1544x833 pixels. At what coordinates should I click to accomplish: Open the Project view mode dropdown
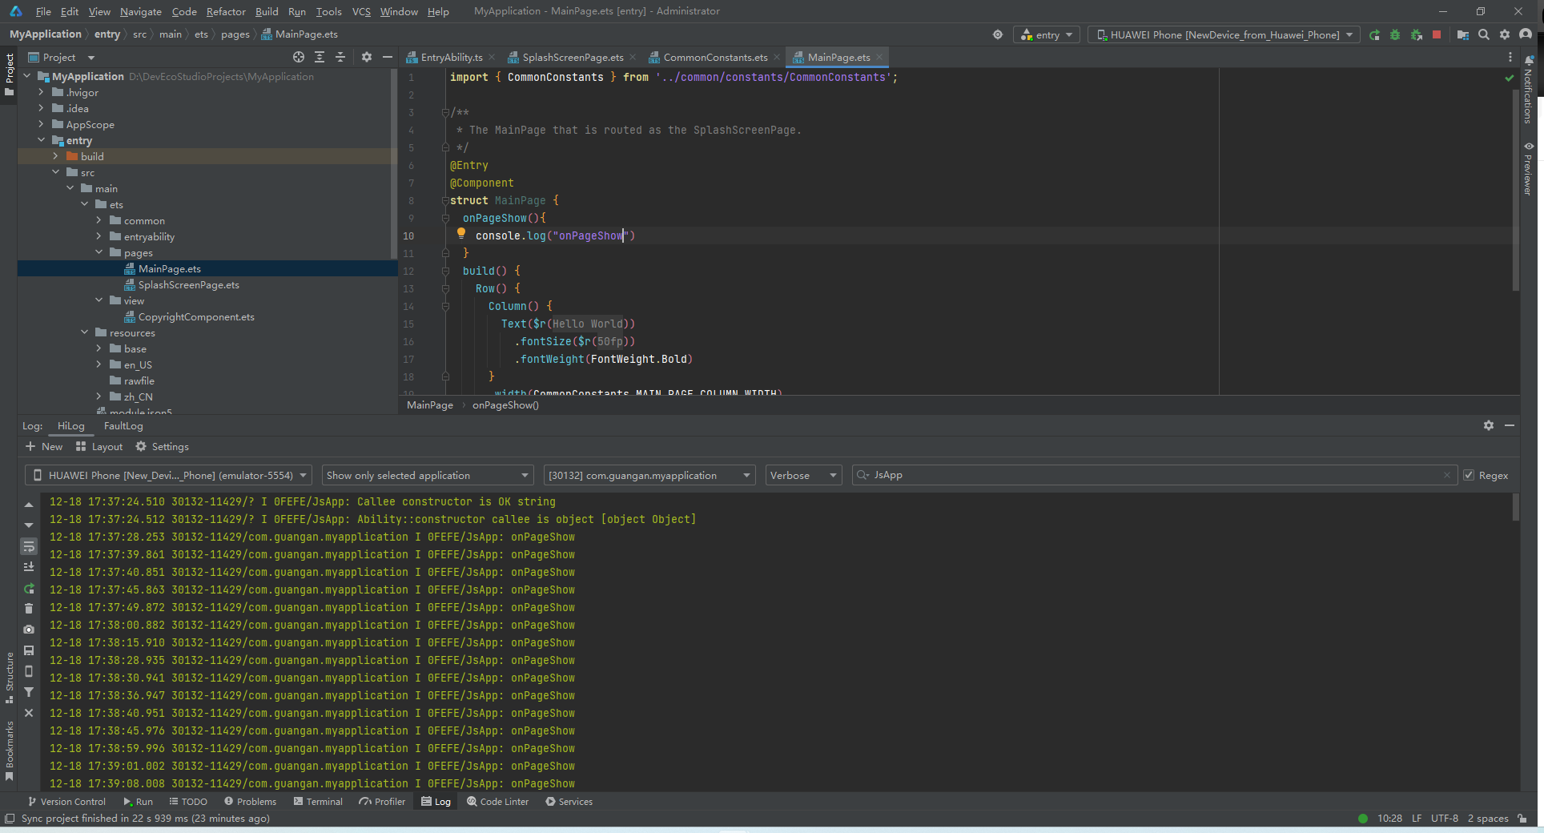pyautogui.click(x=62, y=57)
